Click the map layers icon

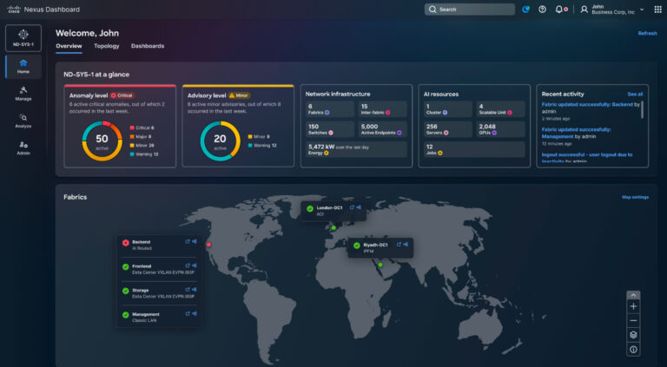pos(633,334)
